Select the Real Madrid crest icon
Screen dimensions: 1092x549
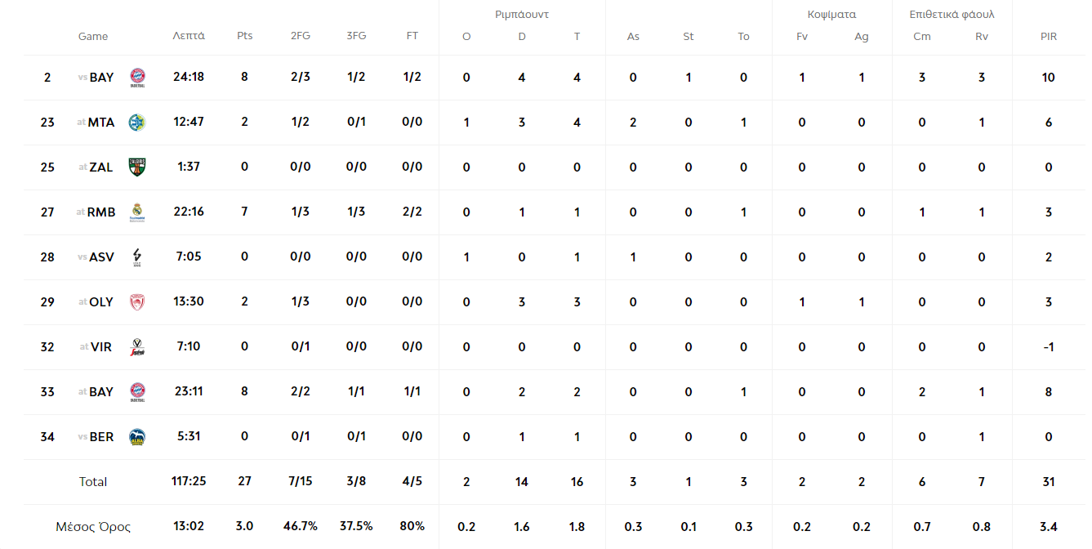137,212
